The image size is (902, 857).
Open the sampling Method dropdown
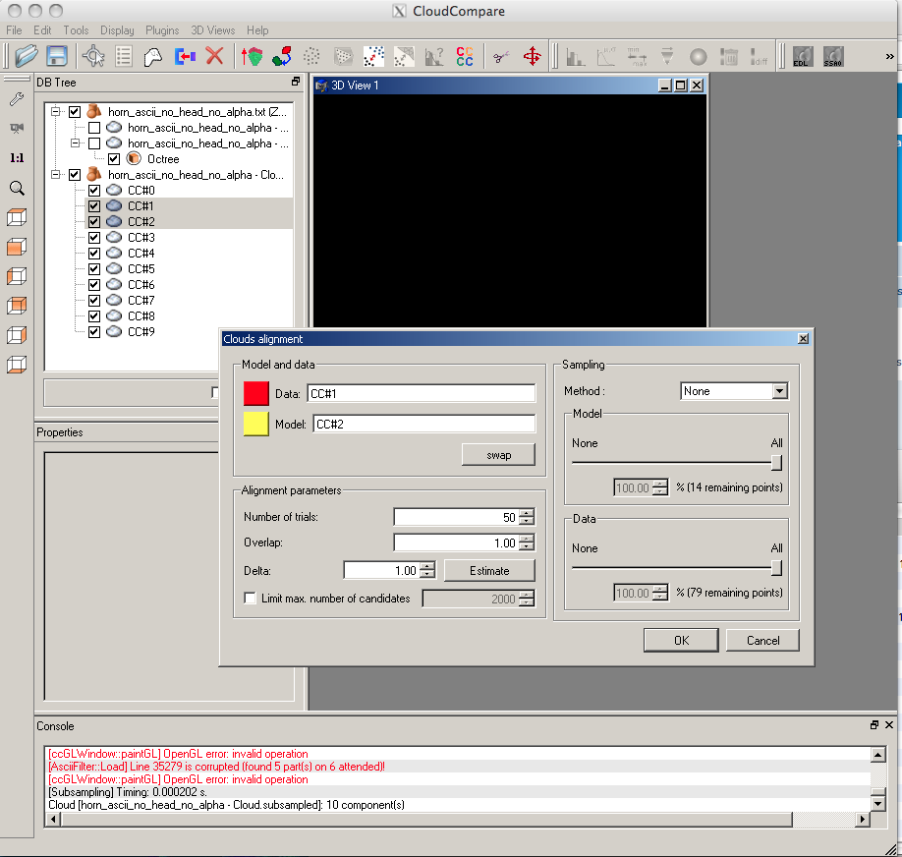pyautogui.click(x=779, y=390)
